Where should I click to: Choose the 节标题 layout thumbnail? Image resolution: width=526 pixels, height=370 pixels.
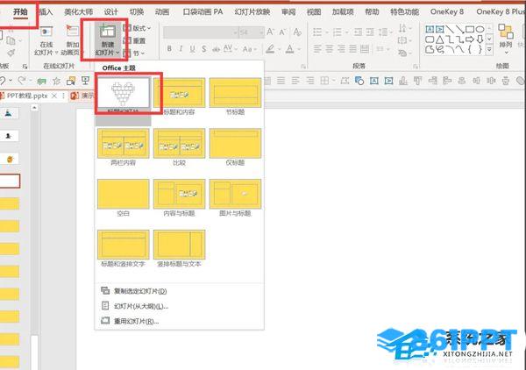pyautogui.click(x=235, y=93)
